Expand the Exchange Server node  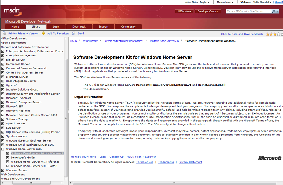coord(2,77)
